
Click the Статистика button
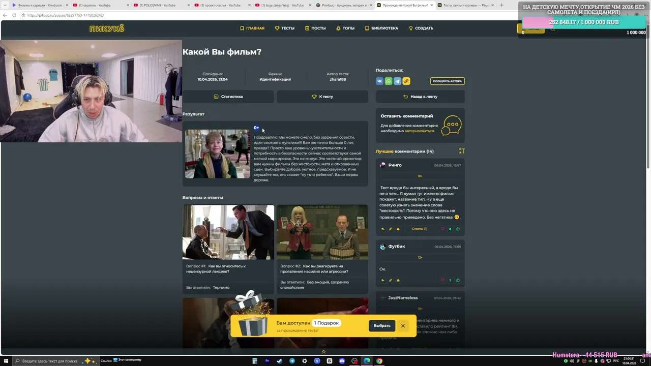click(x=228, y=97)
